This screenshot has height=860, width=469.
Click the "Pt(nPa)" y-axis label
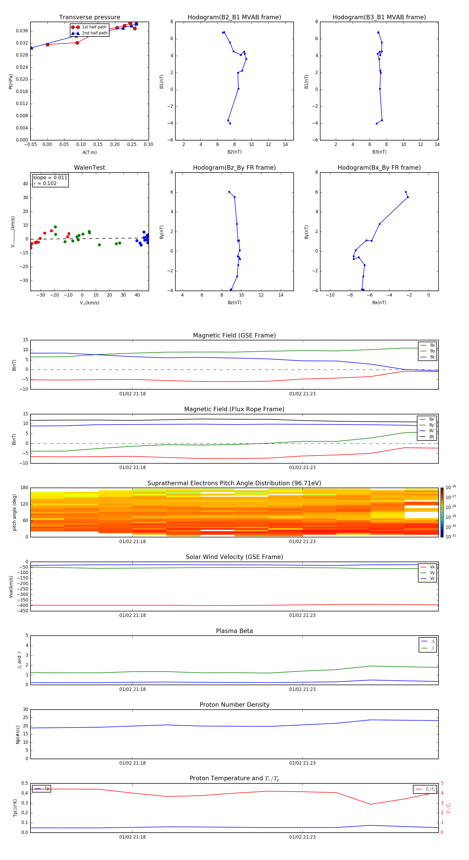11,82
